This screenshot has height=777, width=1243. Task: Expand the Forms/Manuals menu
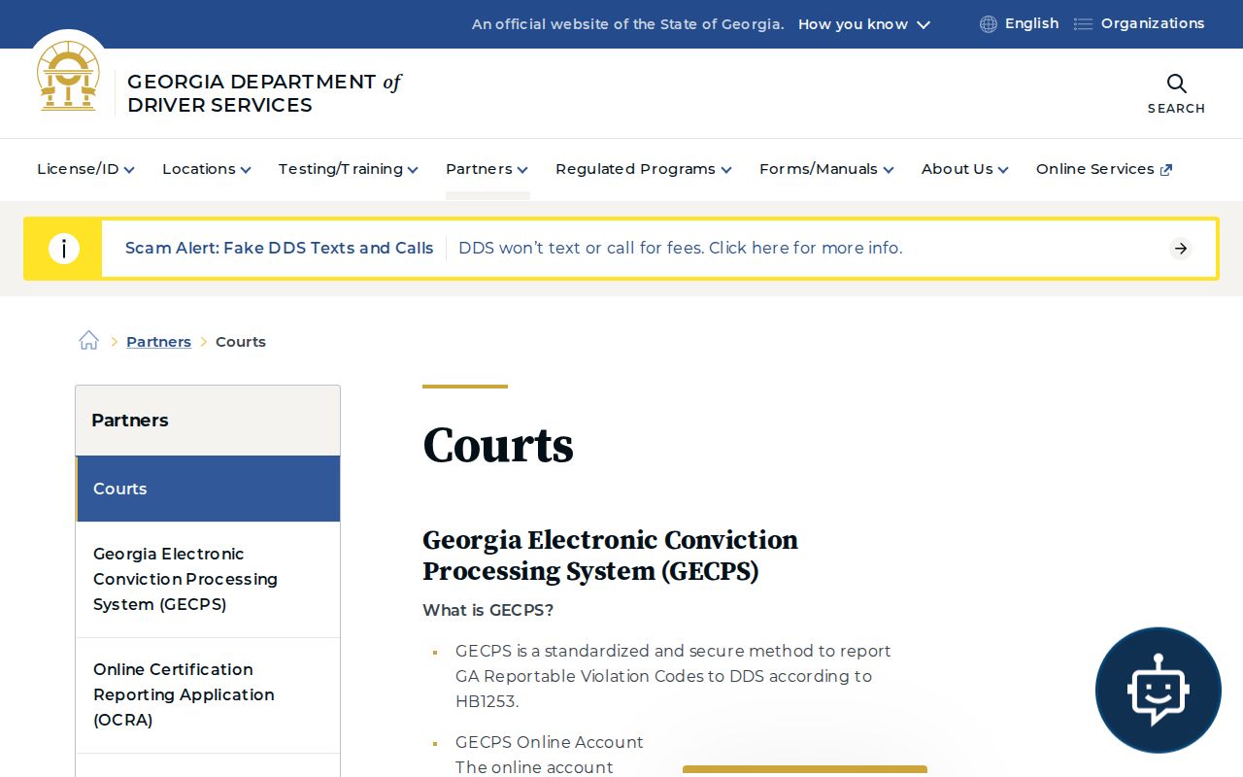[x=826, y=169]
